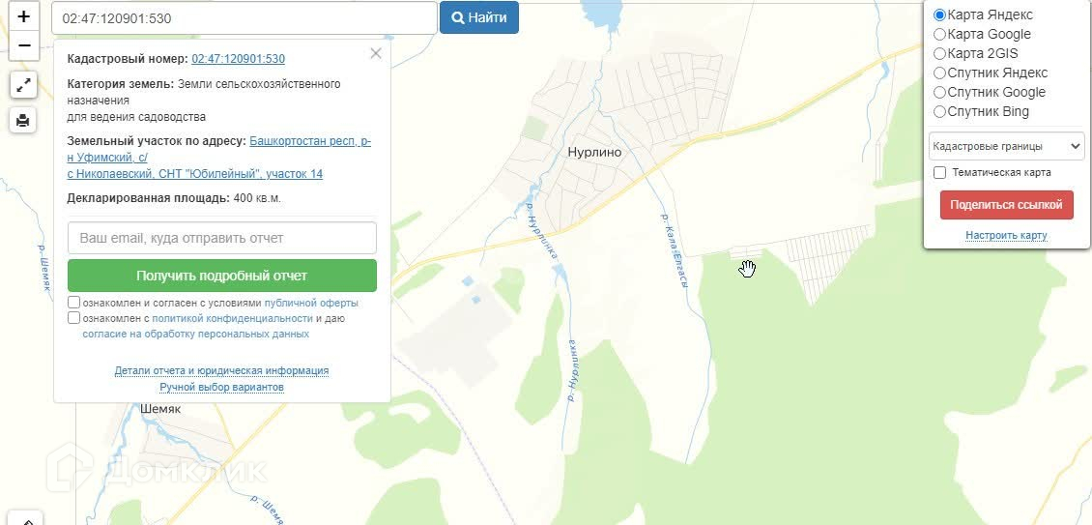Select Спутник Яндекс radio button
This screenshot has width=1092, height=525.
[x=939, y=73]
